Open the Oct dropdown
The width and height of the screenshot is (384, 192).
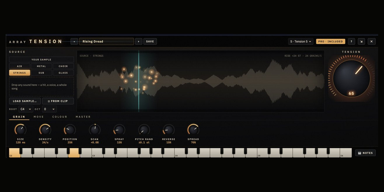(x=49, y=109)
